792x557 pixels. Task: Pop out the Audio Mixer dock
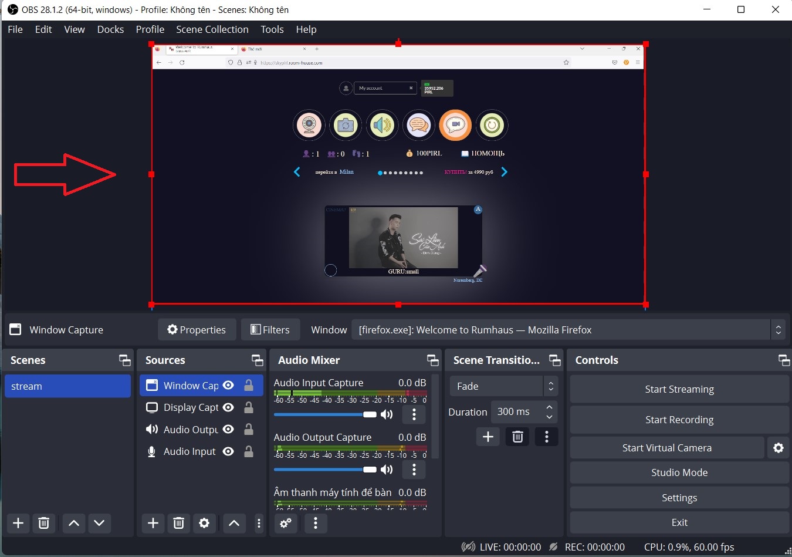tap(433, 360)
